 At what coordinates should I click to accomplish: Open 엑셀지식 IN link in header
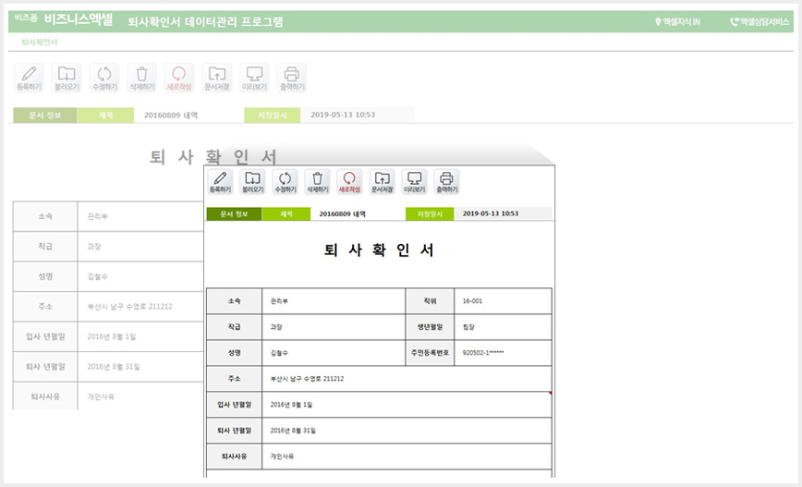(x=677, y=22)
